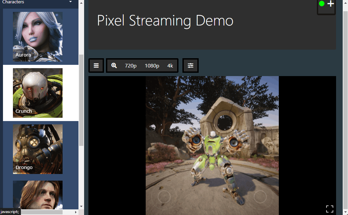Set resolution to 1080p
The image size is (348, 215).
[152, 66]
